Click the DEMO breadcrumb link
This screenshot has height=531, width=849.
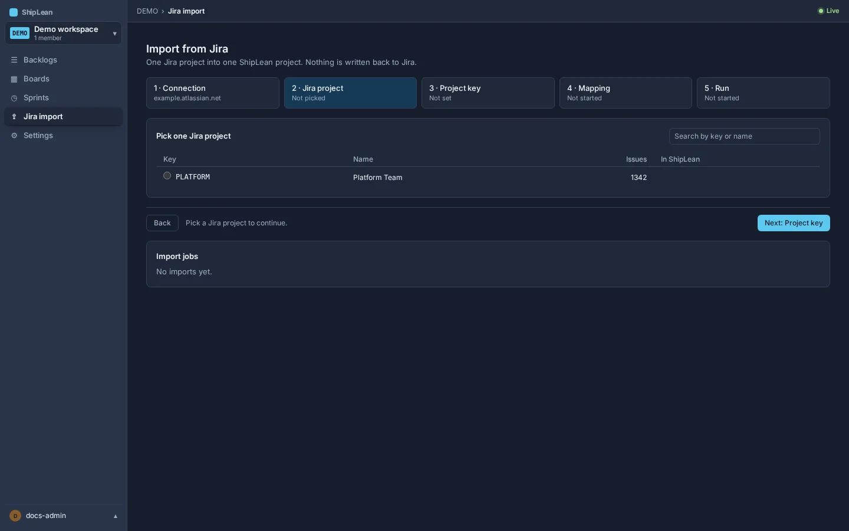click(x=147, y=11)
